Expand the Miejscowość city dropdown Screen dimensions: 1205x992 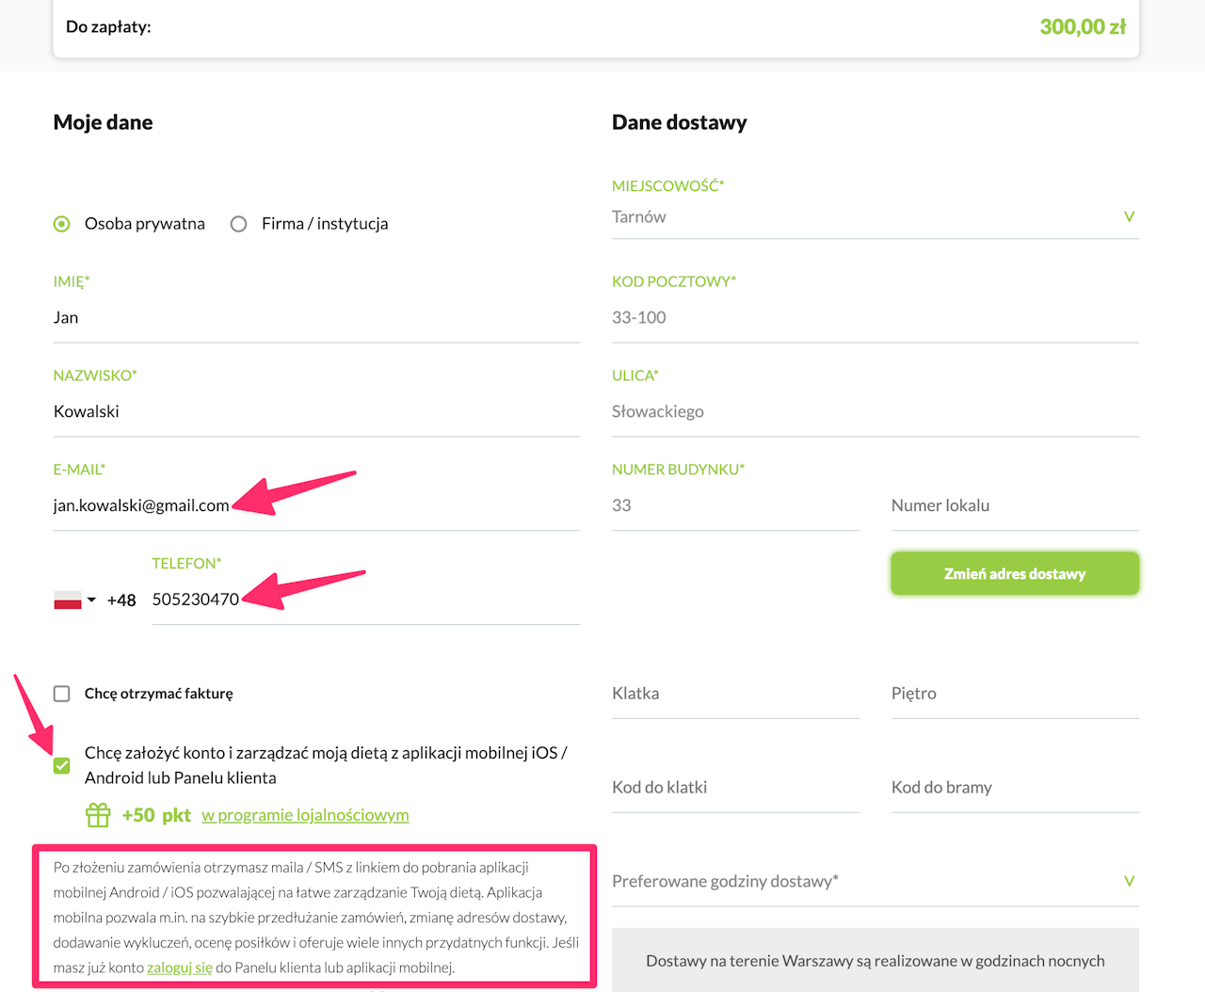(x=1129, y=217)
